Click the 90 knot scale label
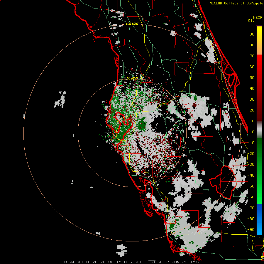Viewport: 264px width, 264px height. click(x=252, y=34)
